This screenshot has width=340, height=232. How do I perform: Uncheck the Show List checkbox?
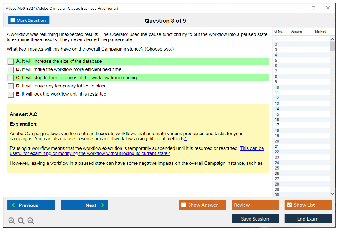coord(289,205)
